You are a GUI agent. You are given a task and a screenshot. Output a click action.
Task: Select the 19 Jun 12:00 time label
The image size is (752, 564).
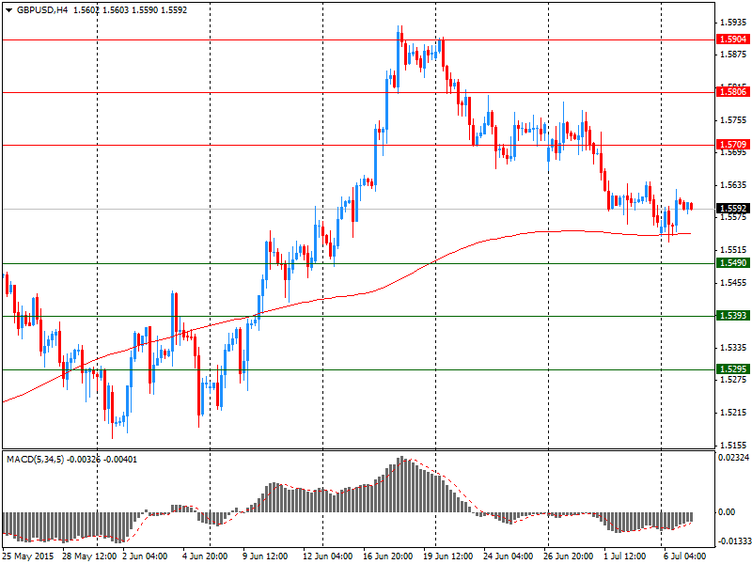point(448,556)
